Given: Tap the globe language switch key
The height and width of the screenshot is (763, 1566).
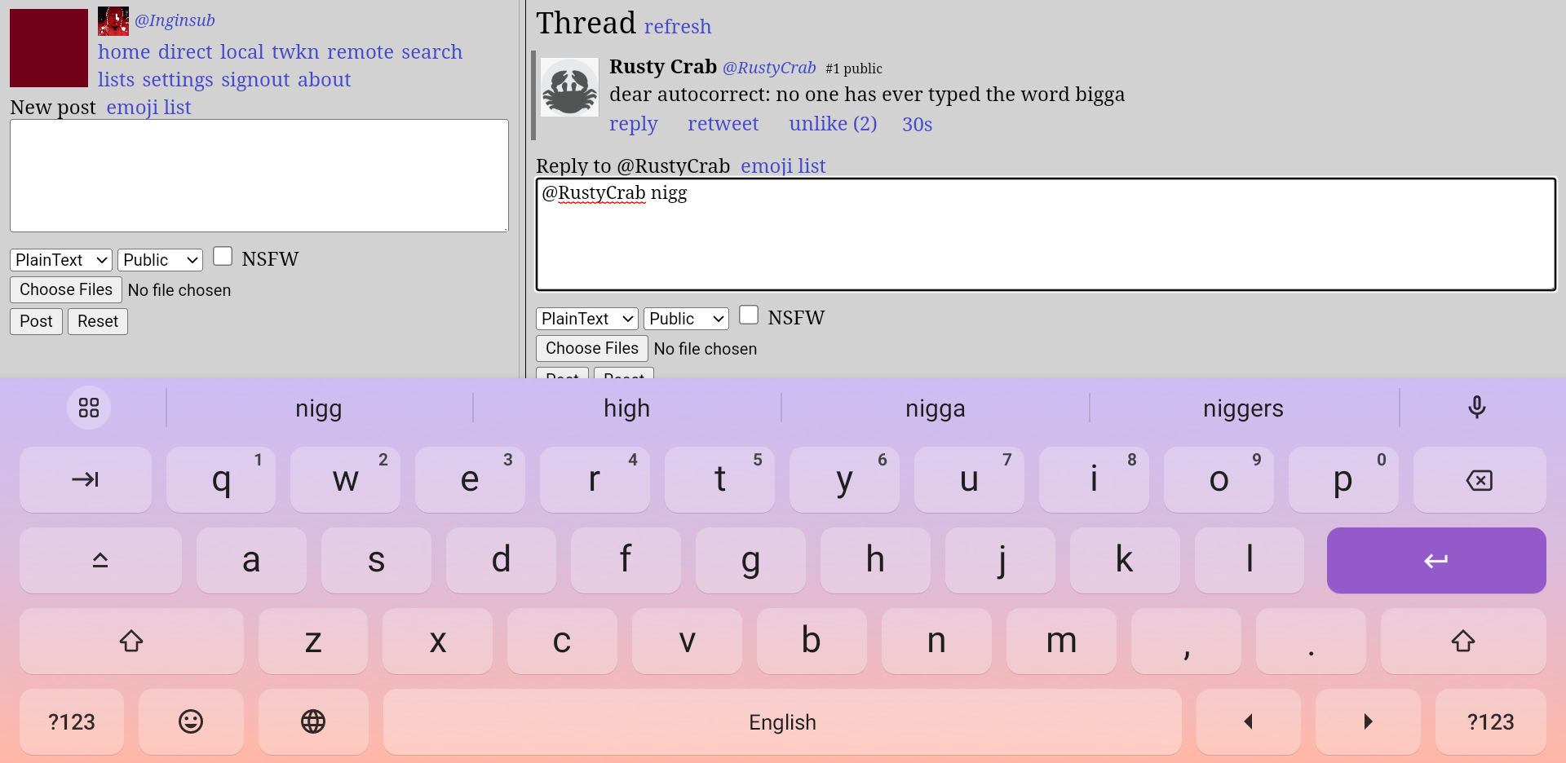Looking at the screenshot, I should click(313, 721).
